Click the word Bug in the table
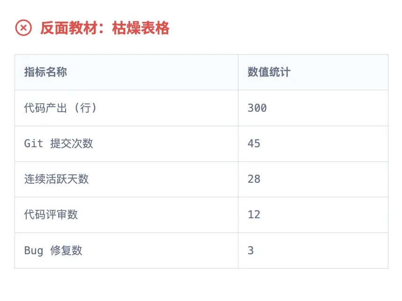Image resolution: width=402 pixels, height=301 pixels. tap(34, 251)
